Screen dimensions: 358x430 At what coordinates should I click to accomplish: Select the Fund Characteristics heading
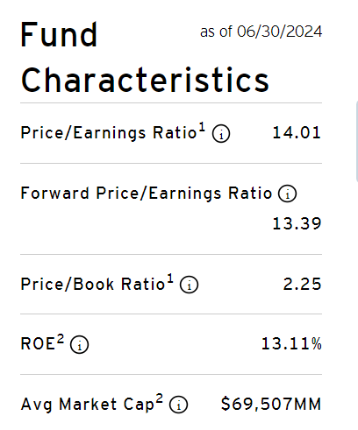[x=145, y=57]
